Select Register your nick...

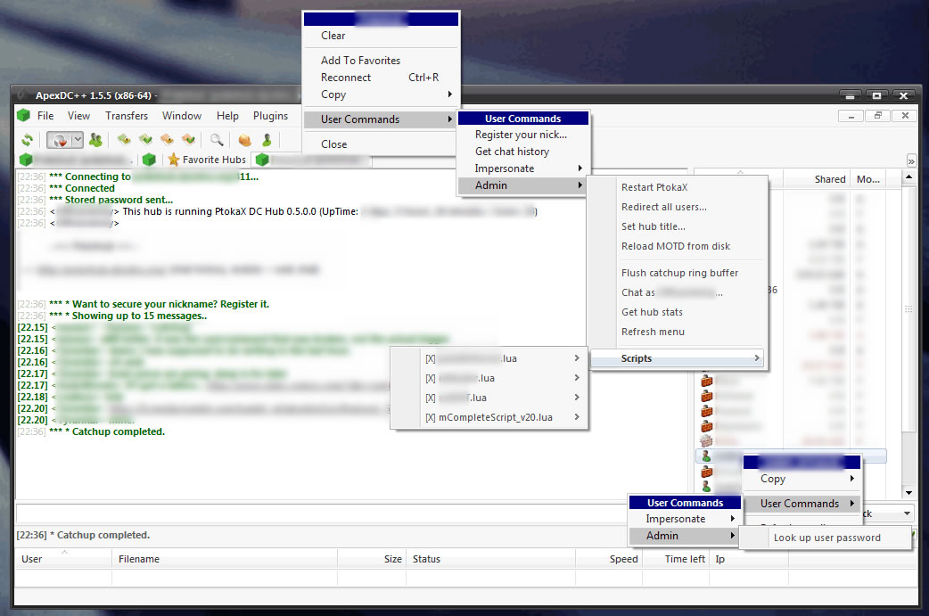click(523, 135)
